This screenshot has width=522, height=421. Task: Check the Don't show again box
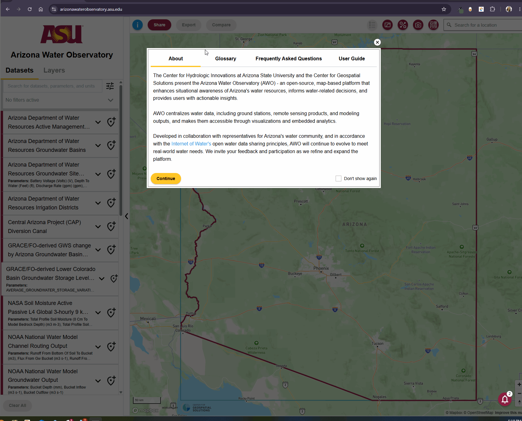pyautogui.click(x=339, y=179)
